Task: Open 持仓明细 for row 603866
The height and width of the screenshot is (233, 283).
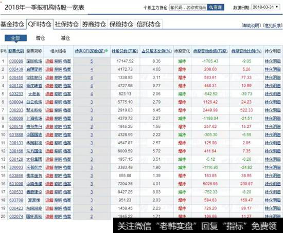Action: (273, 176)
